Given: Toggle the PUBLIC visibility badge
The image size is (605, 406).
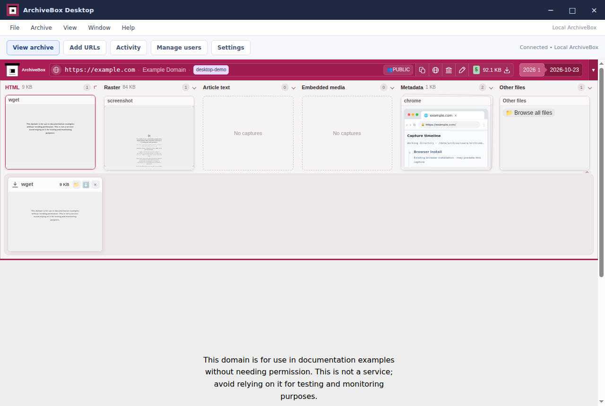Looking at the screenshot, I should click(398, 70).
